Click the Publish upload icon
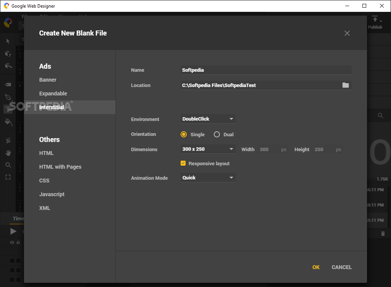This screenshot has height=287, width=391. tap(375, 19)
